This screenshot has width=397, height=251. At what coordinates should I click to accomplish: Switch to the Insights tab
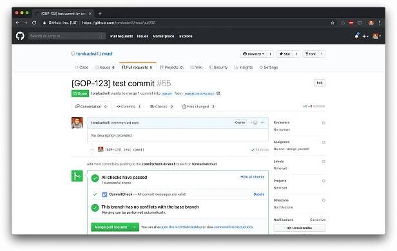tap(244, 67)
